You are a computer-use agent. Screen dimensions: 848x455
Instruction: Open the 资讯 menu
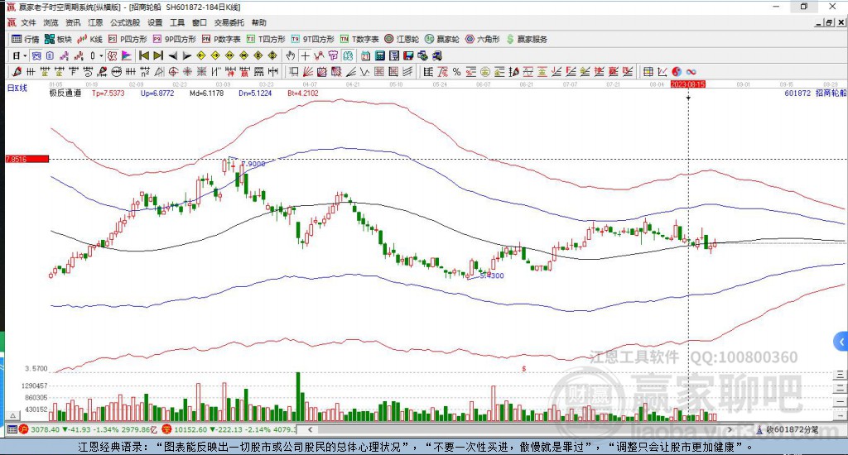pyautogui.click(x=73, y=22)
